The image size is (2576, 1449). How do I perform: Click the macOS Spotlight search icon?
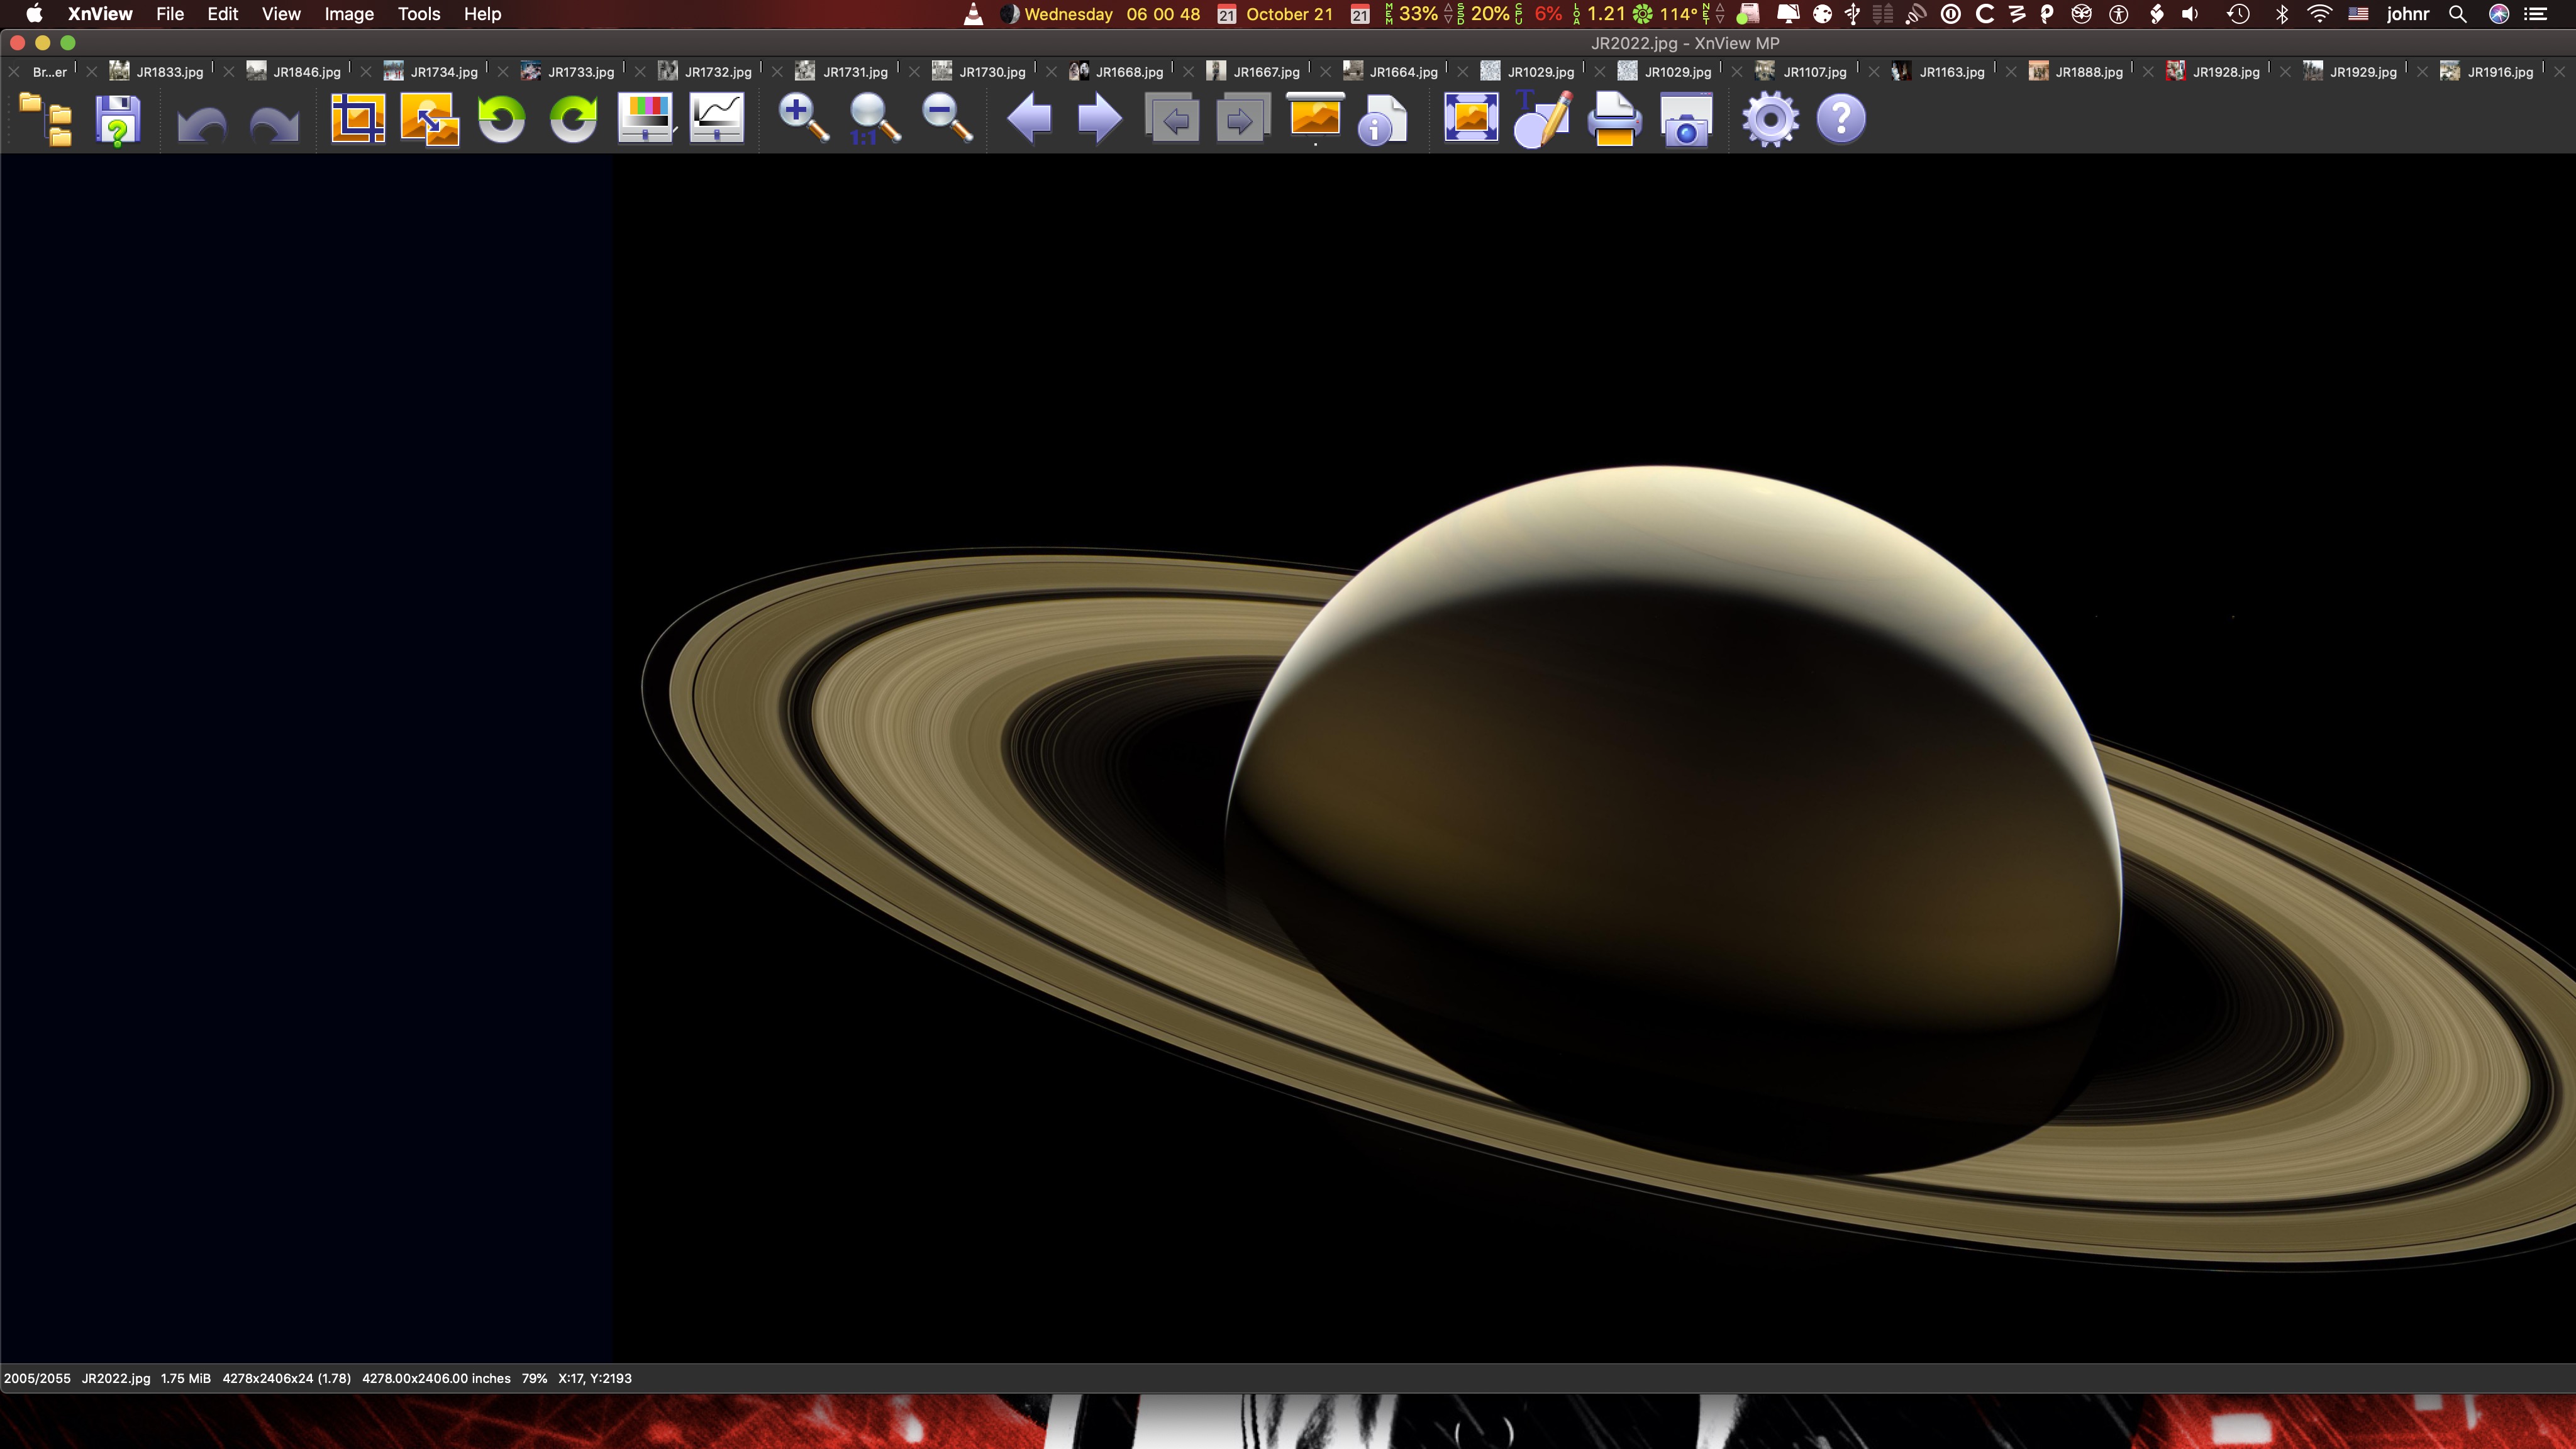point(2457,14)
